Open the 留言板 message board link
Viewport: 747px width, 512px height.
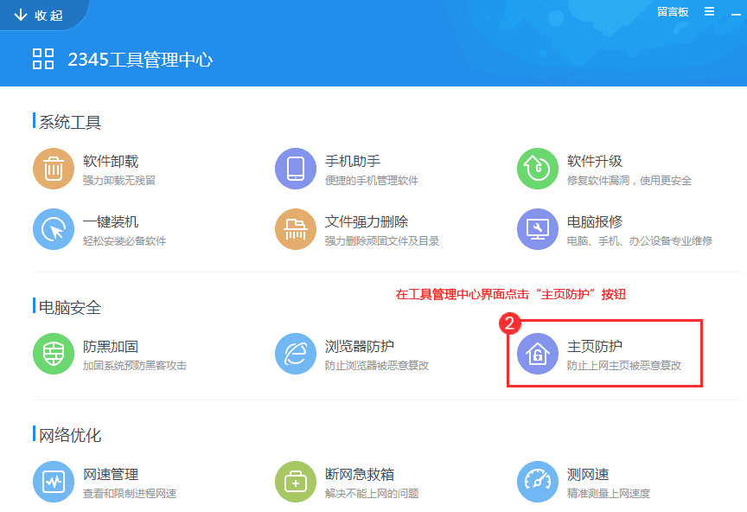click(x=673, y=12)
